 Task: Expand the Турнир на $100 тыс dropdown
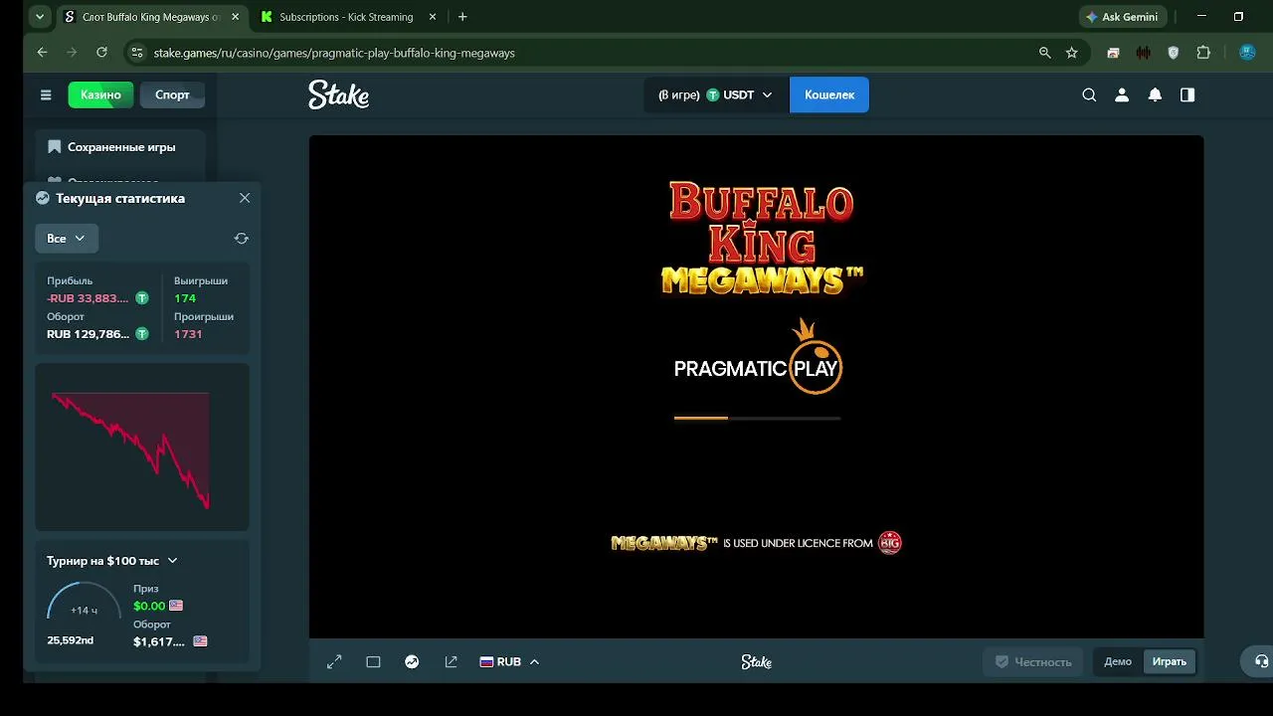pyautogui.click(x=112, y=561)
